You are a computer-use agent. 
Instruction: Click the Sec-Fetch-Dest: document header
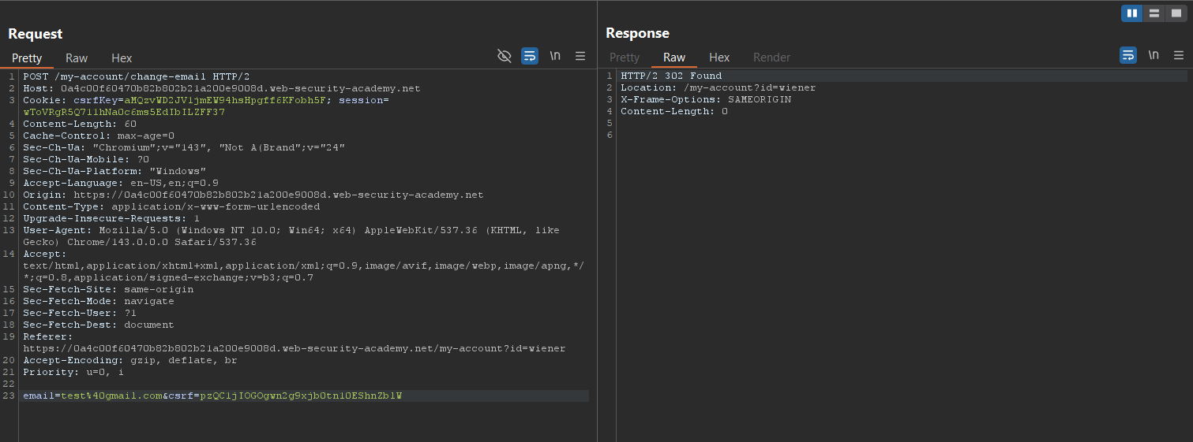pyautogui.click(x=99, y=325)
